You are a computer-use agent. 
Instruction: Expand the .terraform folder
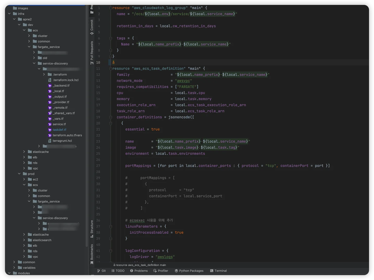pos(44,74)
